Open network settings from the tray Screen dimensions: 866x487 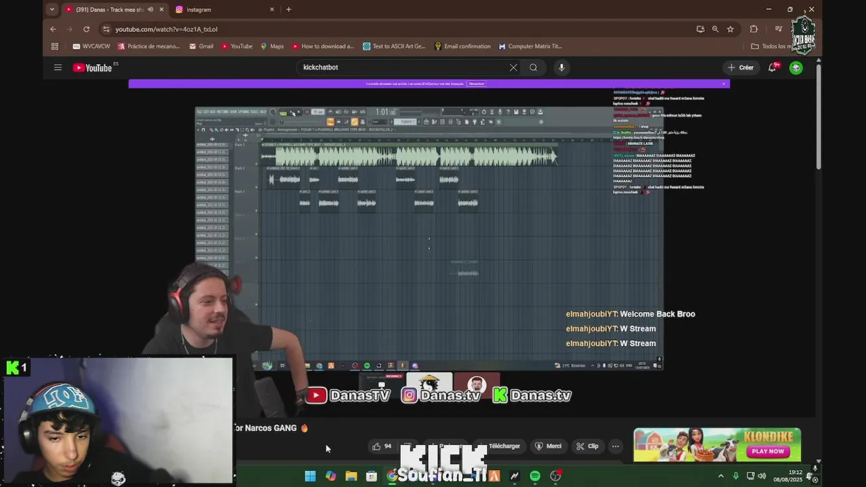[750, 476]
